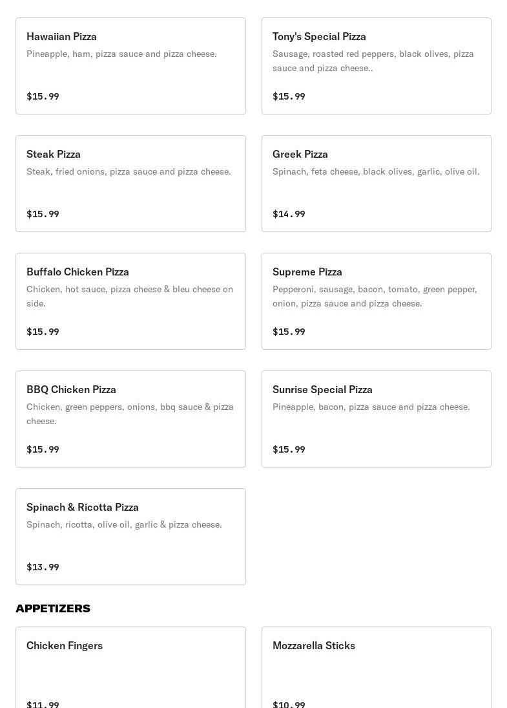
Task: Click the Hawaiian Pizza ingredients description
Action: click(x=121, y=54)
